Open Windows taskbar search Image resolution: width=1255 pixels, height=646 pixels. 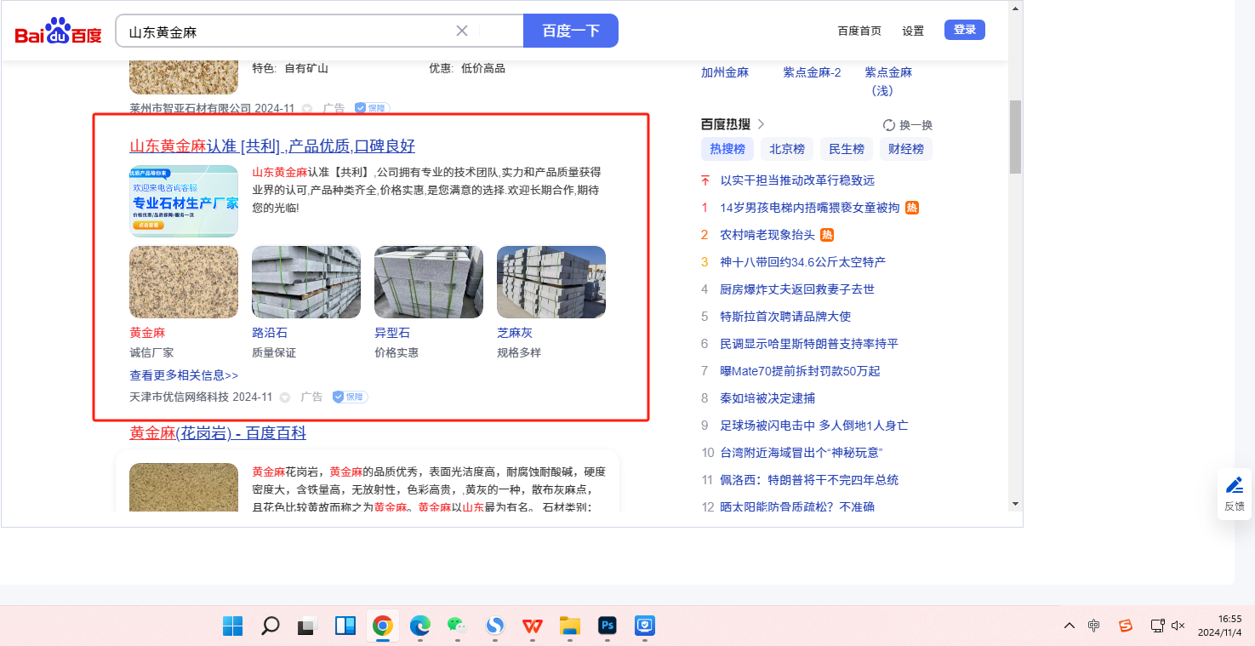coord(271,626)
